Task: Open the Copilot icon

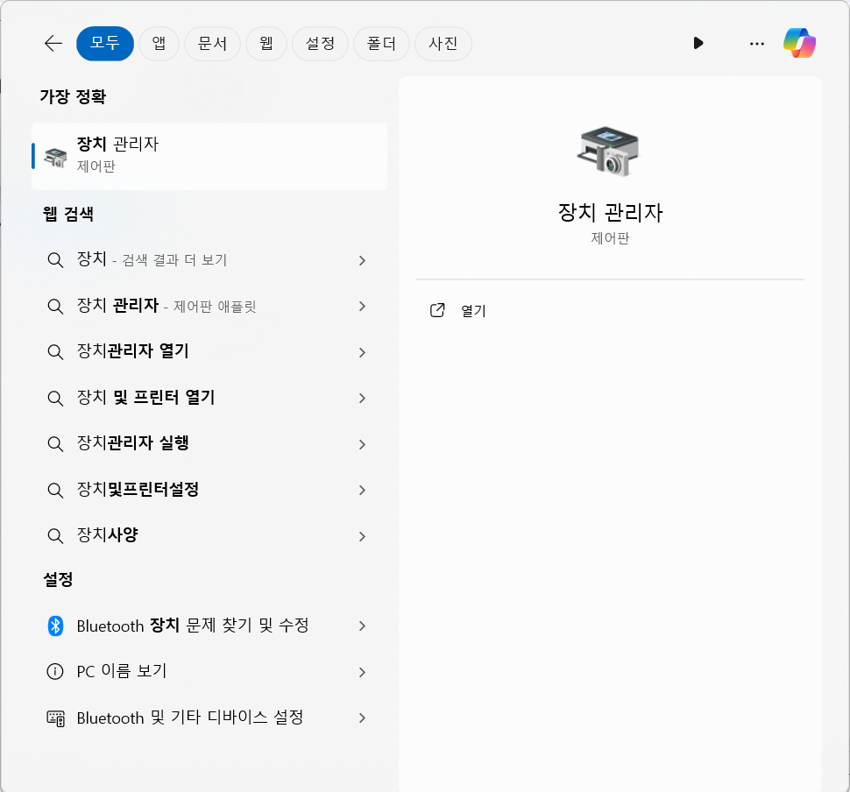Action: coord(799,43)
